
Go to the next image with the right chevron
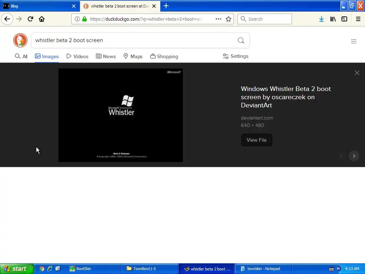tap(354, 156)
